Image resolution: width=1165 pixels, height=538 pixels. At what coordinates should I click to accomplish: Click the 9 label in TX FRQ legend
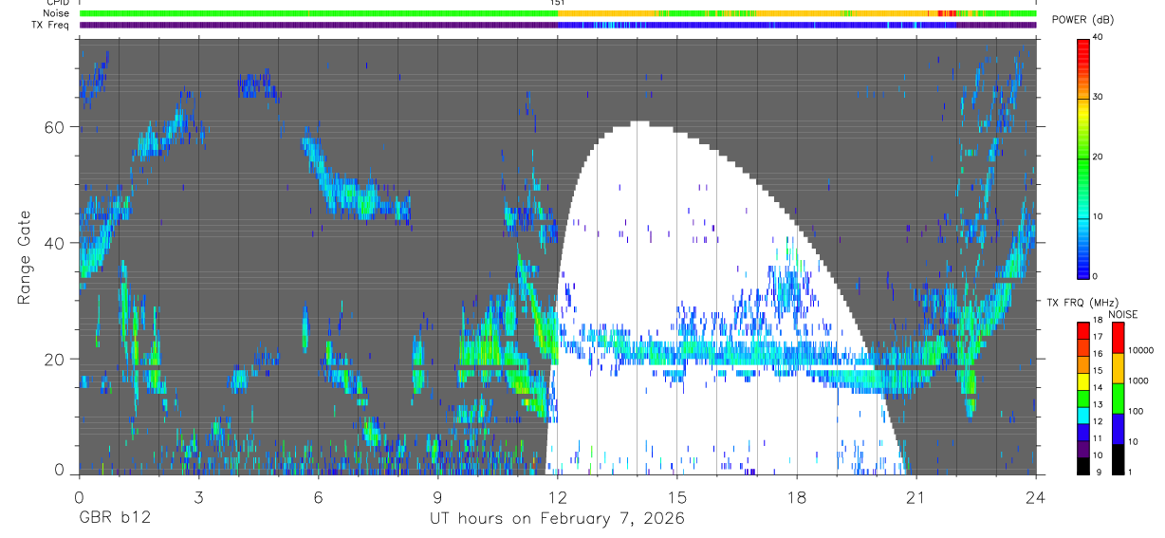click(x=1098, y=473)
